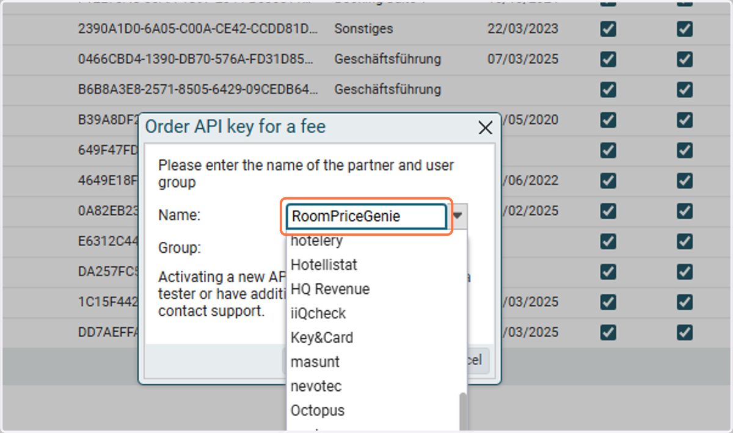Toggle second checkbox in row 0466CBD4
733x433 pixels.
click(685, 59)
